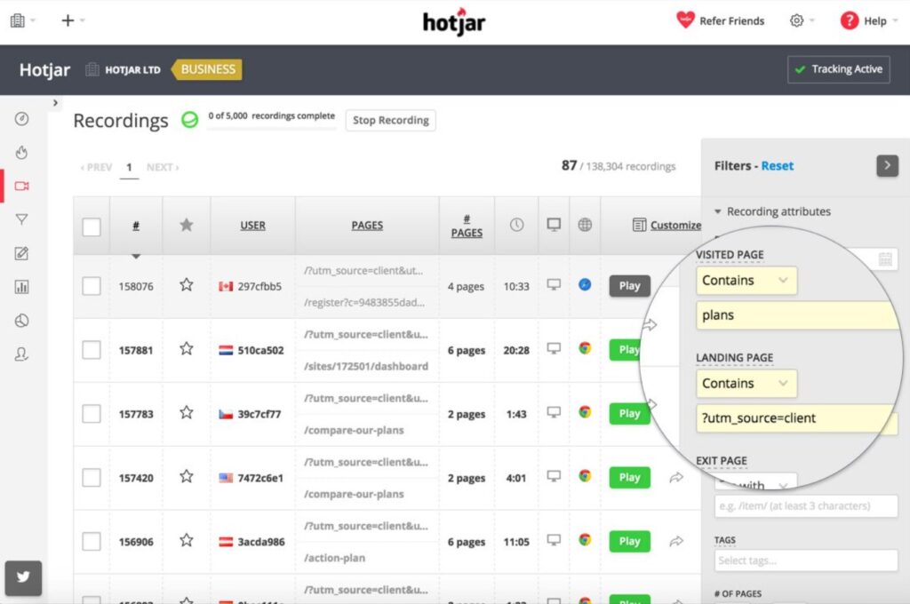Star recording 157881 as favorite
The image size is (910, 604).
186,349
